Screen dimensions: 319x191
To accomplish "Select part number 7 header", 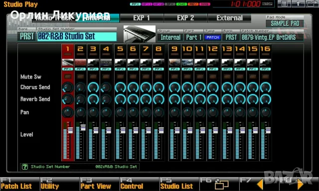I will [x=146, y=49].
